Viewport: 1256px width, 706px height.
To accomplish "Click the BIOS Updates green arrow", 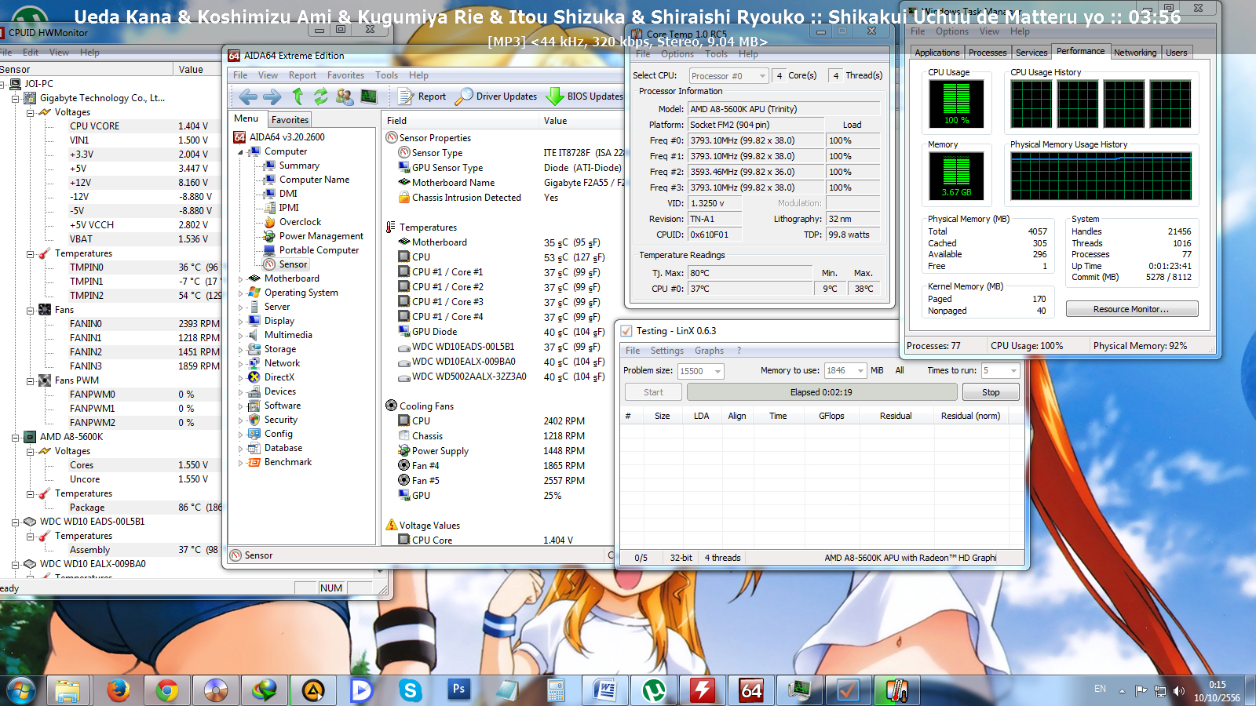I will pos(555,96).
